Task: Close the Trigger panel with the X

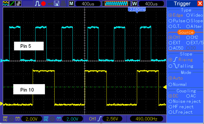Action: click(x=200, y=4)
